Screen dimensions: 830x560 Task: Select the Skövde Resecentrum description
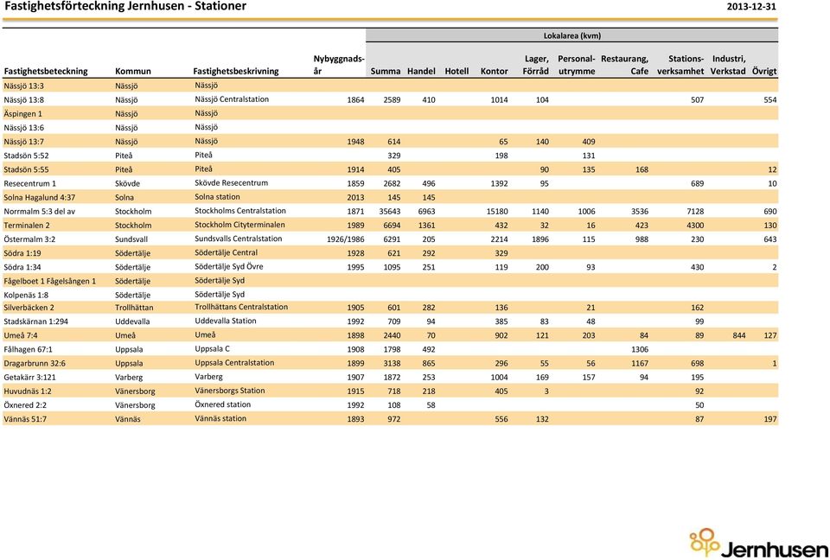point(232,182)
